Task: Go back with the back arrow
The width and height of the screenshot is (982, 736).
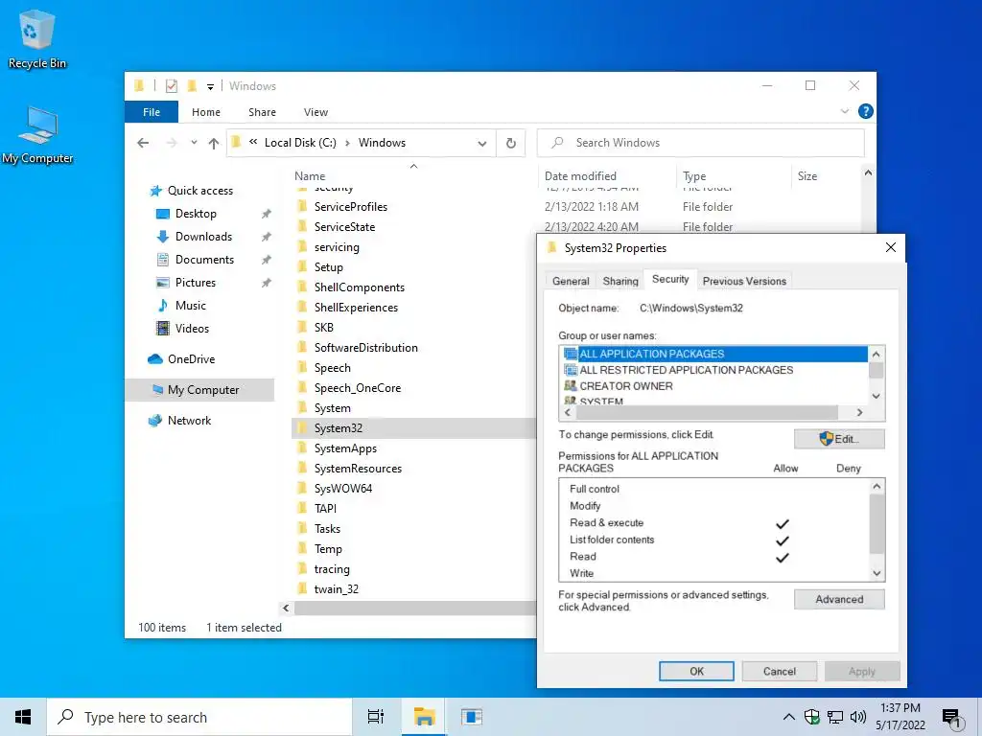Action: [143, 143]
